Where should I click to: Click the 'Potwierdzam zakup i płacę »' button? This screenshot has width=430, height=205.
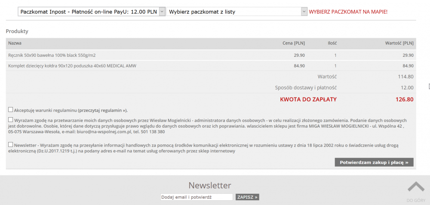374,162
